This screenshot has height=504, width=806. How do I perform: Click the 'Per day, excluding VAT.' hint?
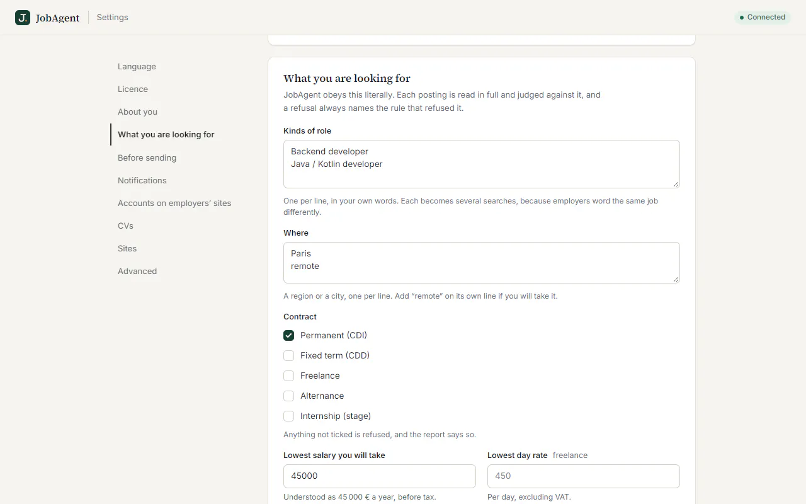(529, 496)
